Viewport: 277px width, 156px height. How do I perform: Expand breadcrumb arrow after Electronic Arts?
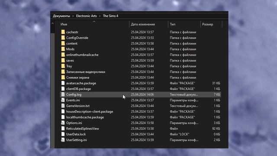(x=100, y=16)
